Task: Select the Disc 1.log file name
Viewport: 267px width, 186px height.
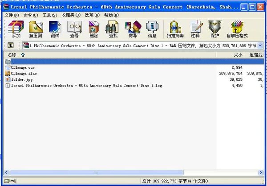Action: pos(86,86)
